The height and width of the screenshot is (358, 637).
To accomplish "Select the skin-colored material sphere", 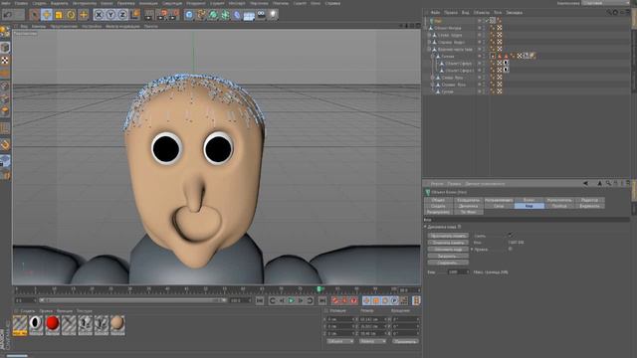I will 117,325.
